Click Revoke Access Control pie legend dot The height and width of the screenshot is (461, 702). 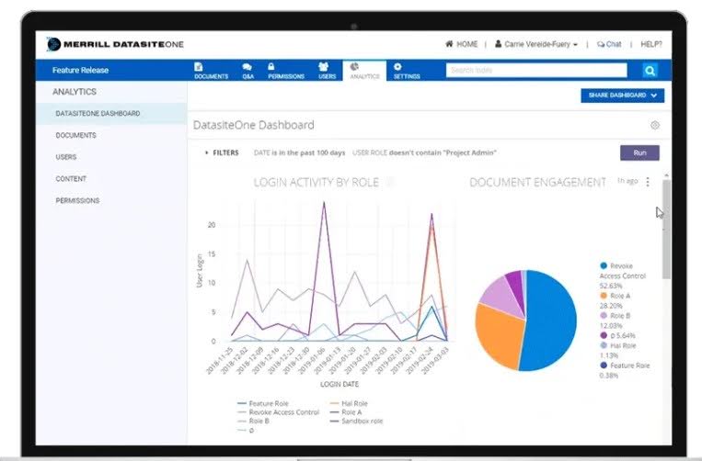click(604, 265)
